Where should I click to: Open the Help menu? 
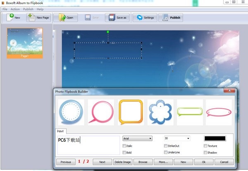(x=40, y=9)
